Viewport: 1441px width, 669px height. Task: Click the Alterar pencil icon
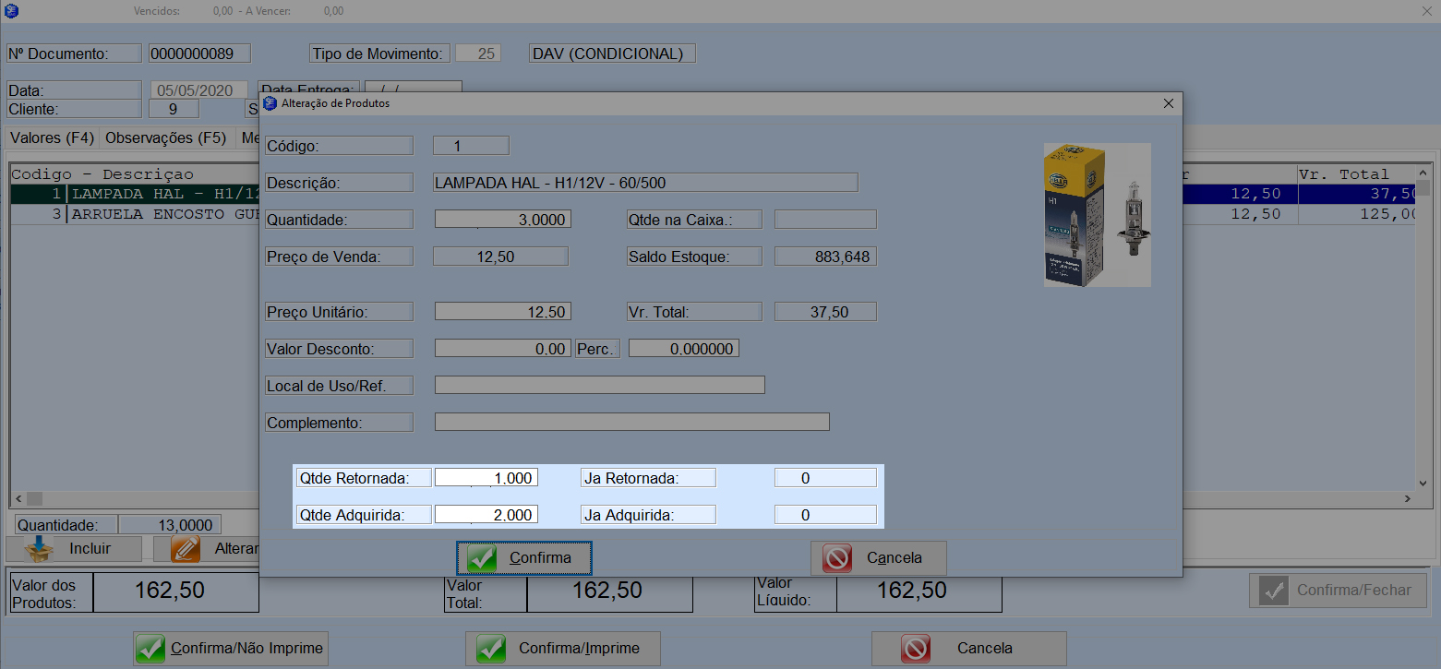tap(186, 549)
